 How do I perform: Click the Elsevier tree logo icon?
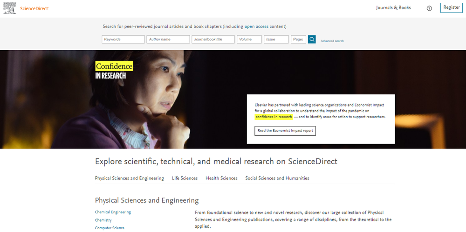click(9, 8)
